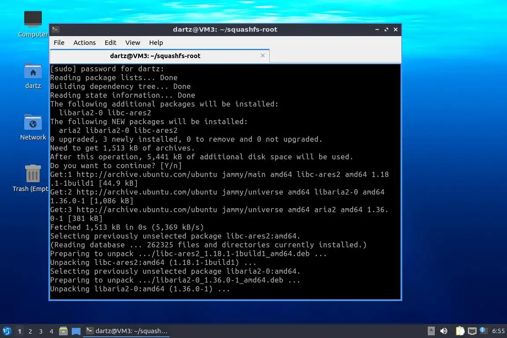Switch to workspace 4
Screen dimensions: 507x338
tap(51, 331)
